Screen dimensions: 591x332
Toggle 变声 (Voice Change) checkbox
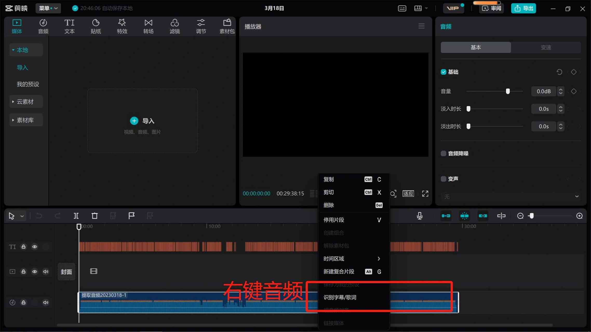443,178
